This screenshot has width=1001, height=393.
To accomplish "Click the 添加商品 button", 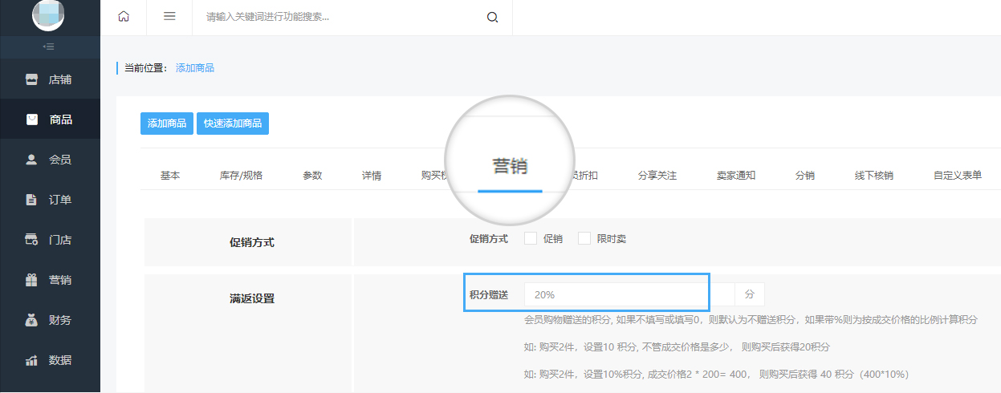I will coord(167,124).
